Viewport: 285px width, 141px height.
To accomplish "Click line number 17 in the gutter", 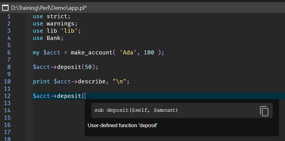I will (7, 132).
